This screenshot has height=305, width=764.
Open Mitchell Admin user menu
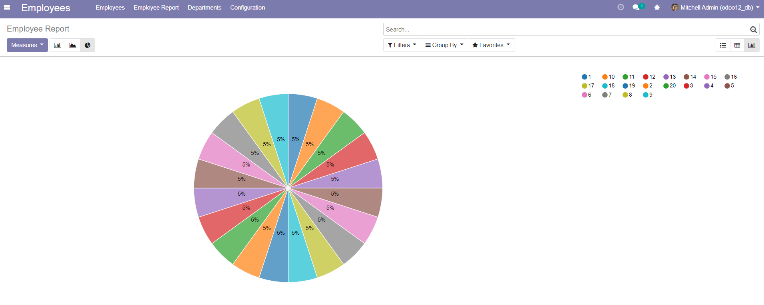point(716,8)
